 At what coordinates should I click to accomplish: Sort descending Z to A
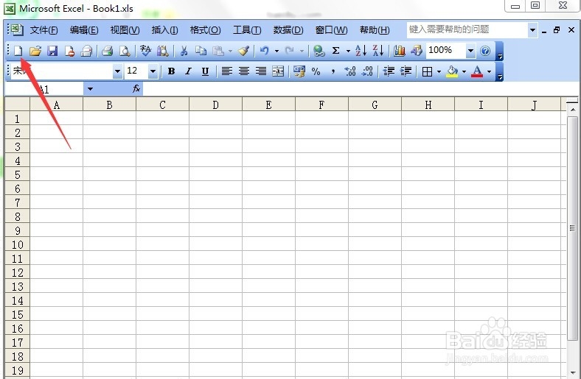[378, 51]
